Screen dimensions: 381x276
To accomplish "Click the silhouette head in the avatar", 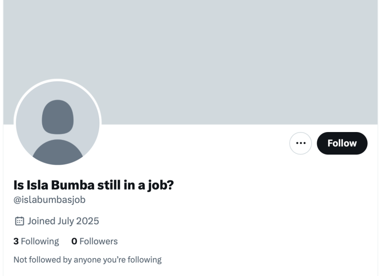I will (58, 116).
